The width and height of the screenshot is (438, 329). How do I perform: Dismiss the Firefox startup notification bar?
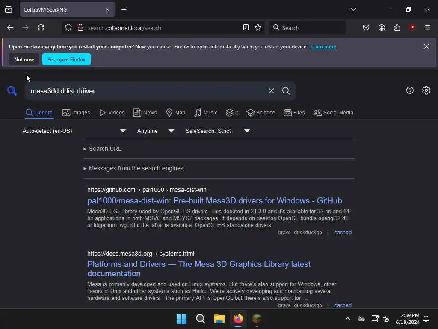coord(426,46)
